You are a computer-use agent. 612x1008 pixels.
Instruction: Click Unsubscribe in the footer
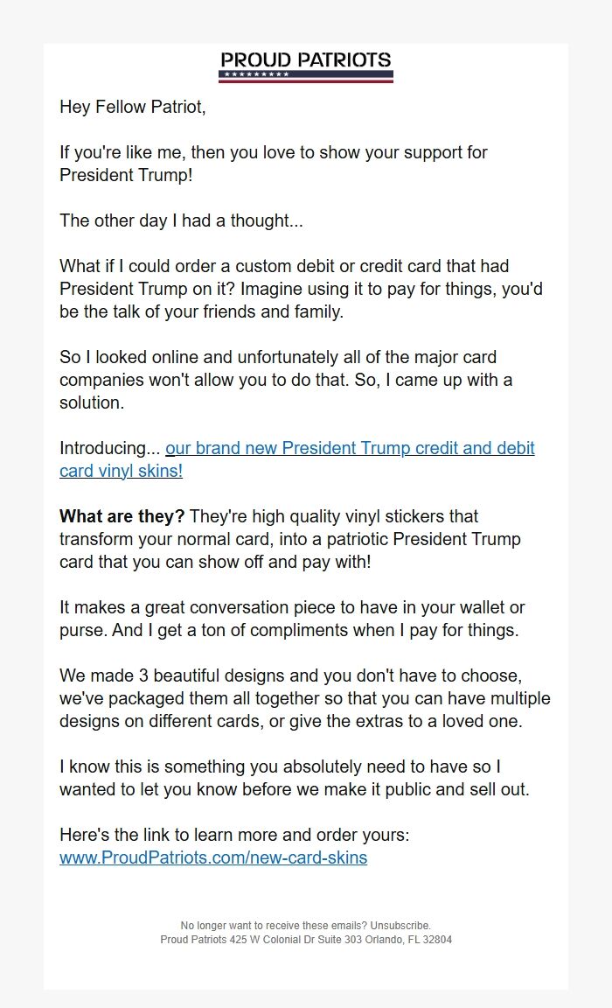click(x=400, y=926)
